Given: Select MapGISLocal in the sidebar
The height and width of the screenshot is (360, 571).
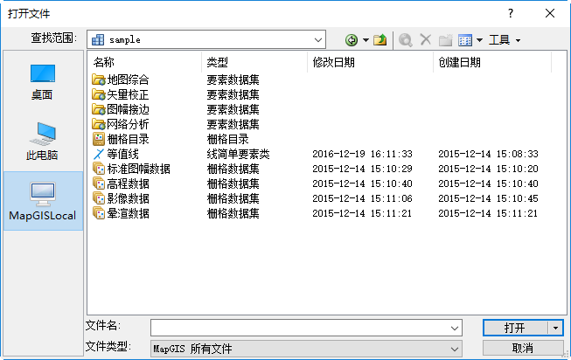Looking at the screenshot, I should [43, 200].
